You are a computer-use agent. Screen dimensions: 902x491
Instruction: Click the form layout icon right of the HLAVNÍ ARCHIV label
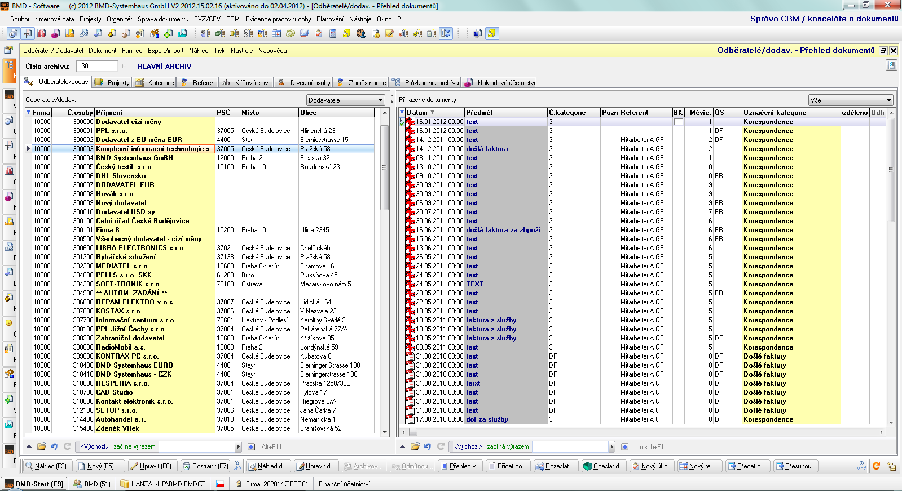pos(891,65)
